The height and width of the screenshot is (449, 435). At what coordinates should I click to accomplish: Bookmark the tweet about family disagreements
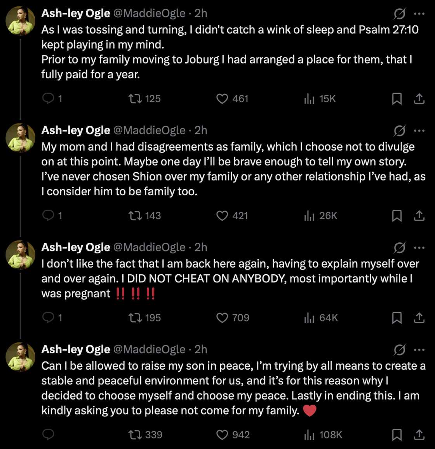pos(397,216)
